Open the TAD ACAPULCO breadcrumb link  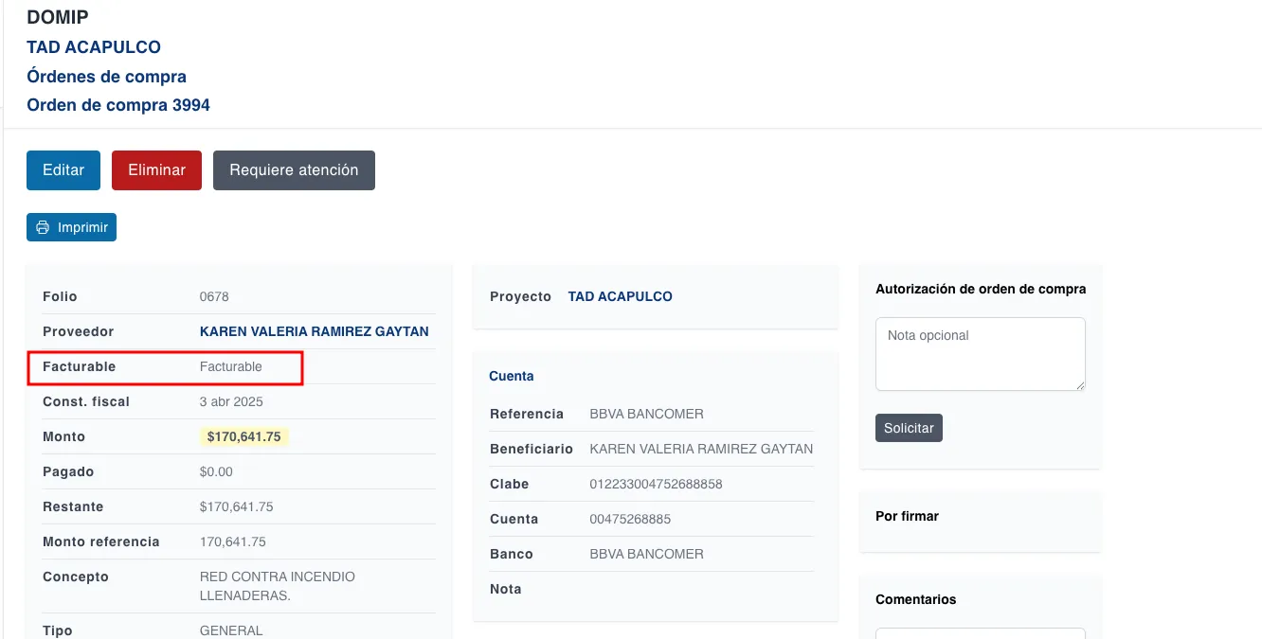(x=94, y=47)
